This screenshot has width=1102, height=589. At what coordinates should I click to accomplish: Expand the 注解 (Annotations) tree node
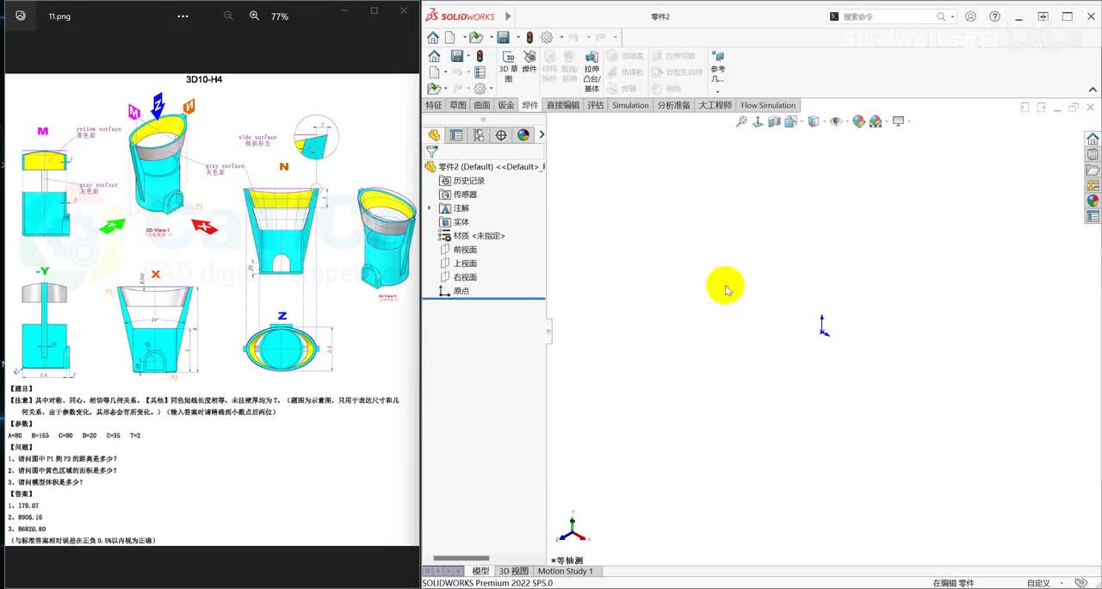(430, 208)
